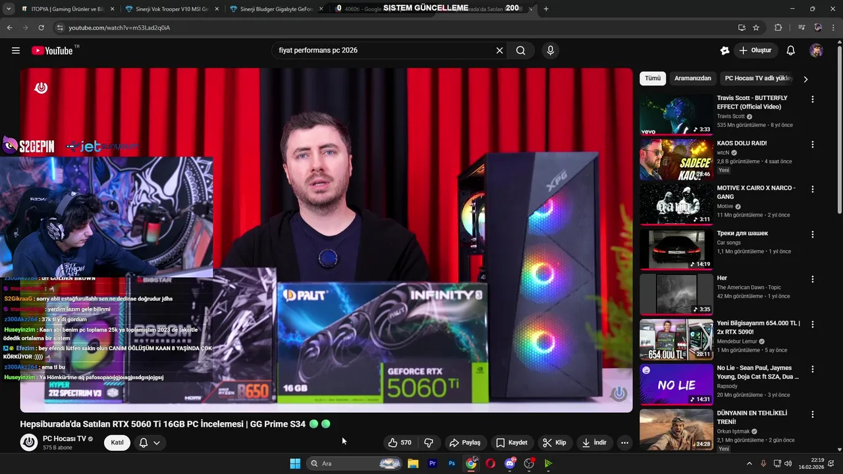This screenshot has height=474, width=843.
Task: Open Opera browser from the taskbar
Action: click(x=491, y=463)
